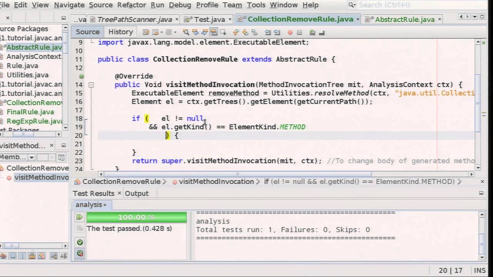The height and width of the screenshot is (277, 493).
Task: Click the Uncomment code icon
Action: (x=322, y=32)
